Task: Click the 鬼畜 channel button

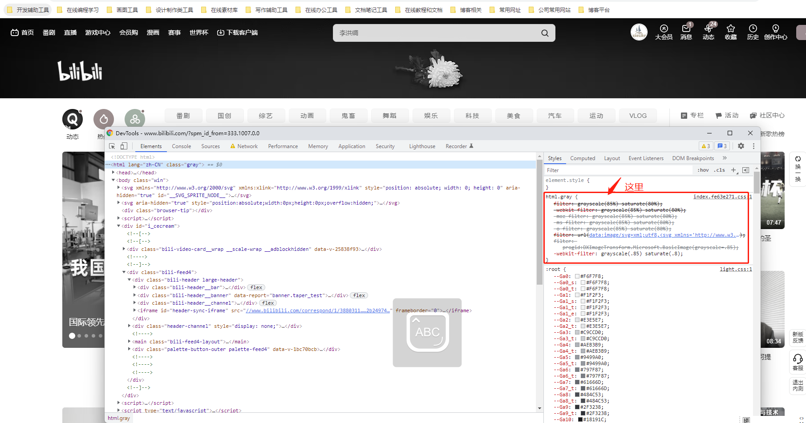Action: point(348,116)
